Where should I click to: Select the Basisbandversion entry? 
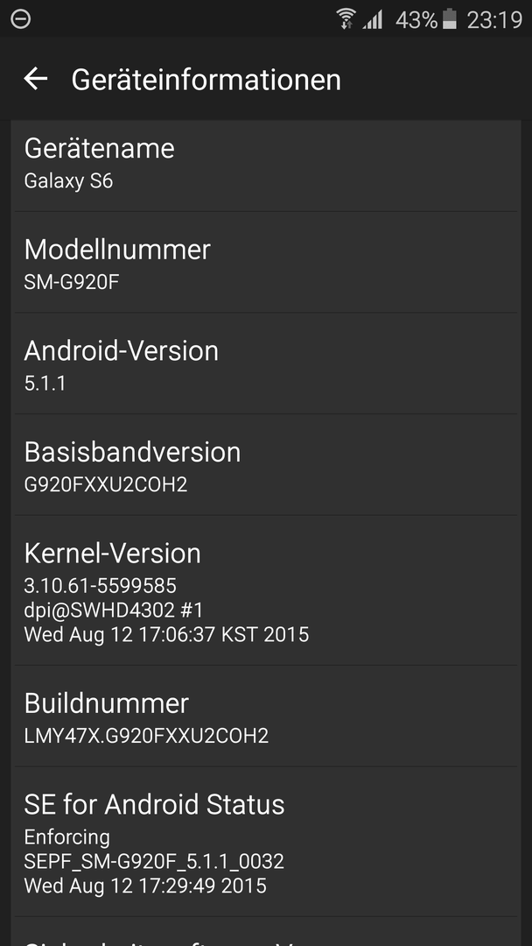click(x=266, y=464)
